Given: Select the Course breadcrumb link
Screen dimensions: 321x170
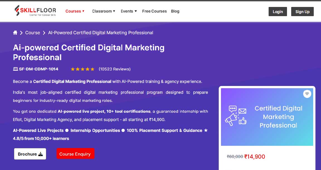Looking at the screenshot, I should [33, 33].
